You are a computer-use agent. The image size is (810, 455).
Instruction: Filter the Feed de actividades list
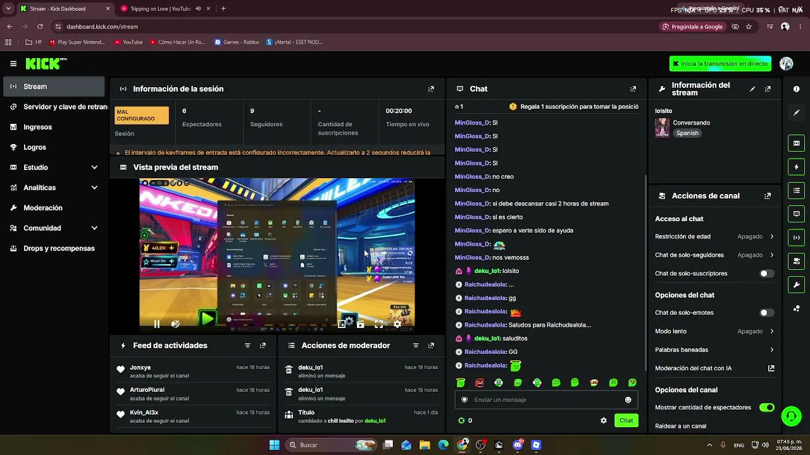point(247,346)
